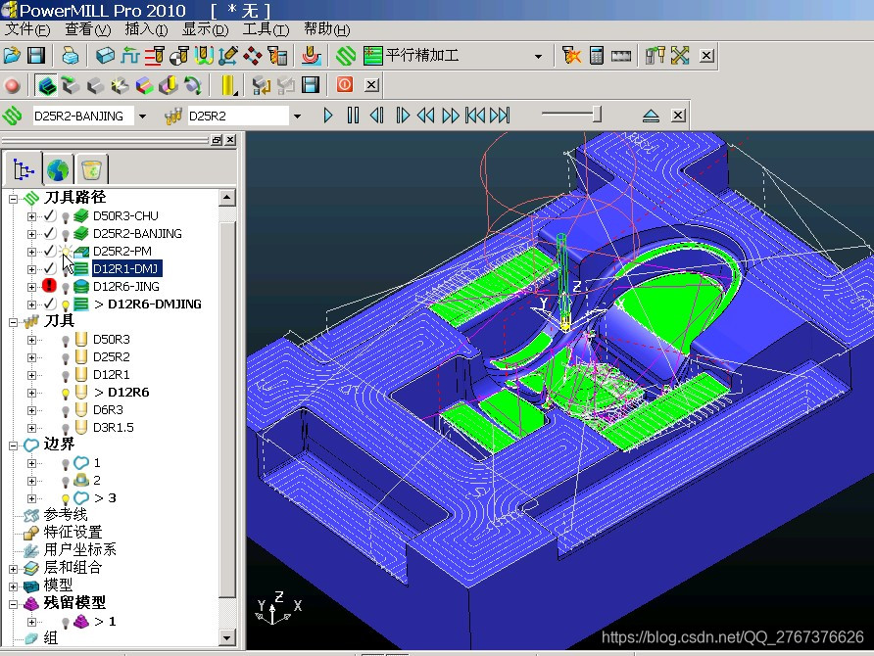Toggle lightbulb of D12R6-JING toolpath

tap(66, 287)
